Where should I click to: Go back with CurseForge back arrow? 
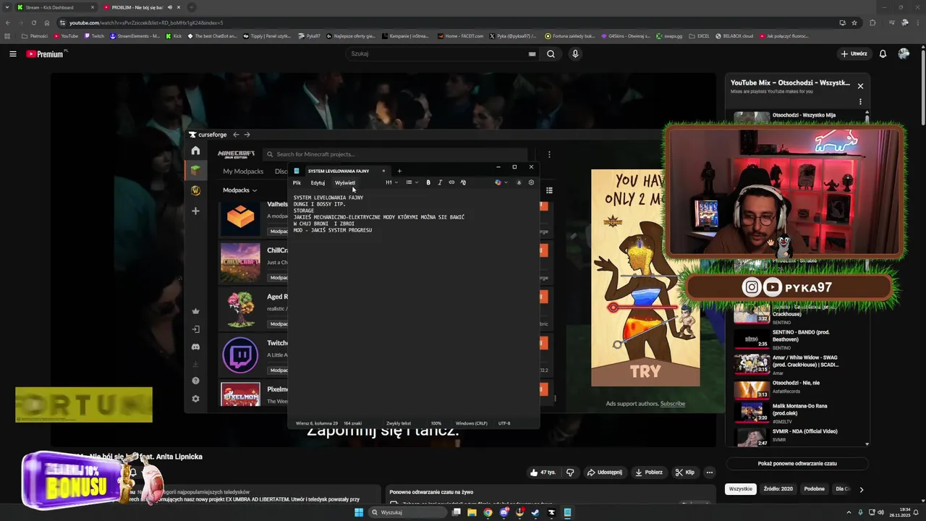(x=236, y=135)
